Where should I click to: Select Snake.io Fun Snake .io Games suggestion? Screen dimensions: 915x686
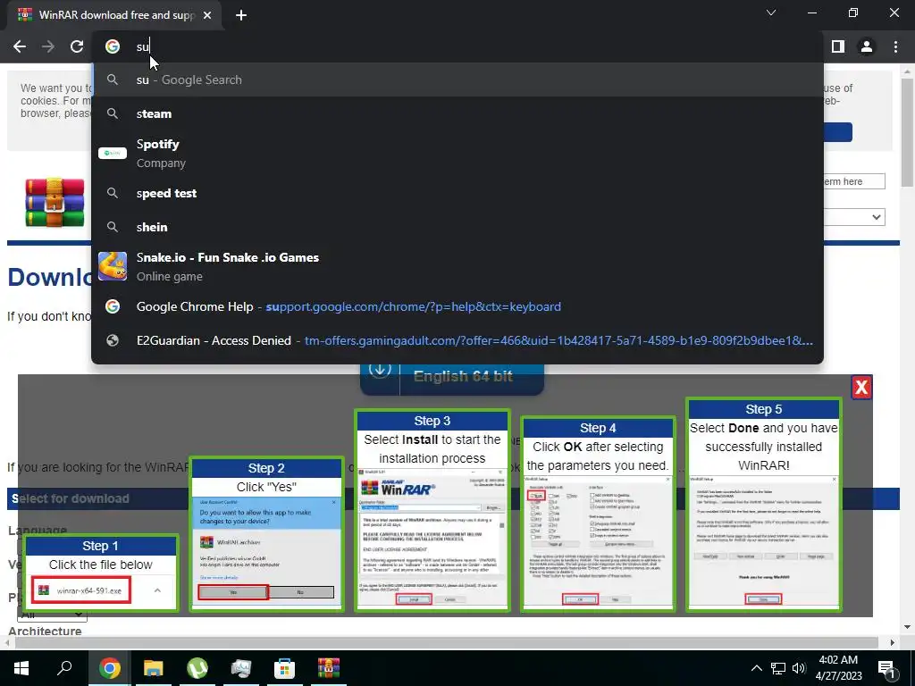[457, 266]
